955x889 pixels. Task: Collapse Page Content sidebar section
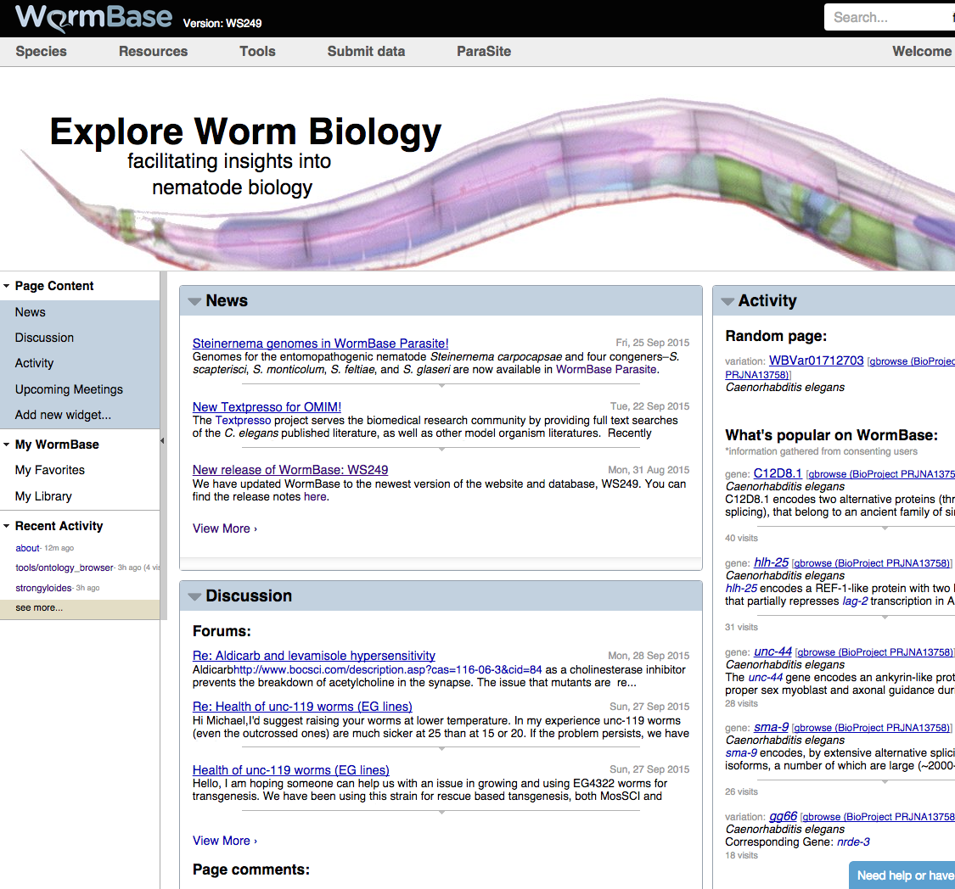point(7,287)
